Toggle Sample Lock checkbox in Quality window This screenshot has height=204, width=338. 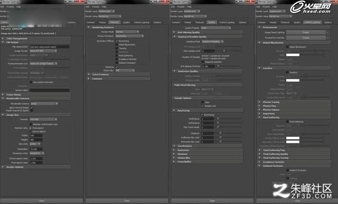[x=202, y=106]
